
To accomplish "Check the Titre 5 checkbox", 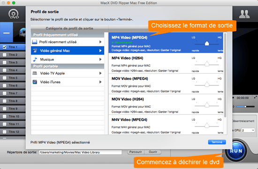I will point(4,78).
